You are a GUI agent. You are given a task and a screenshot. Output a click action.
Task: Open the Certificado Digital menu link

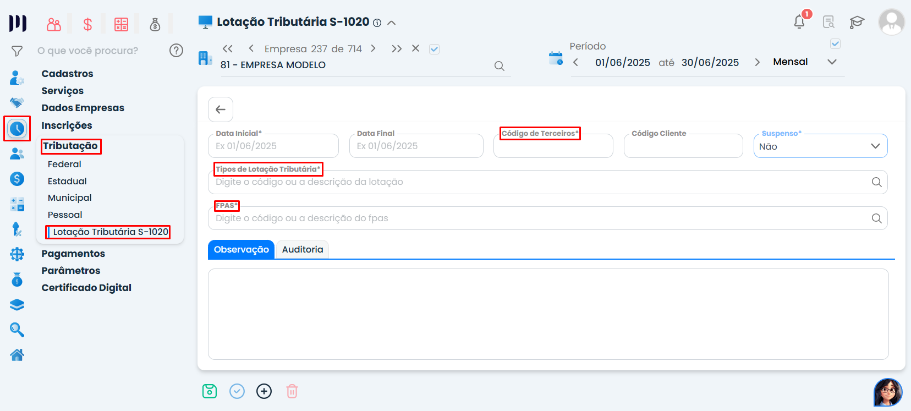point(86,288)
